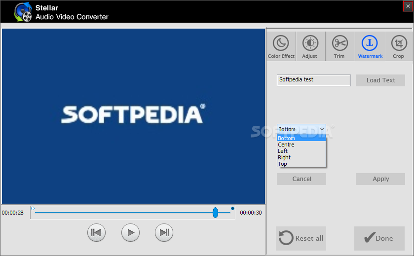This screenshot has width=414, height=256.
Task: Click the trim start marker
Action: (x=33, y=209)
